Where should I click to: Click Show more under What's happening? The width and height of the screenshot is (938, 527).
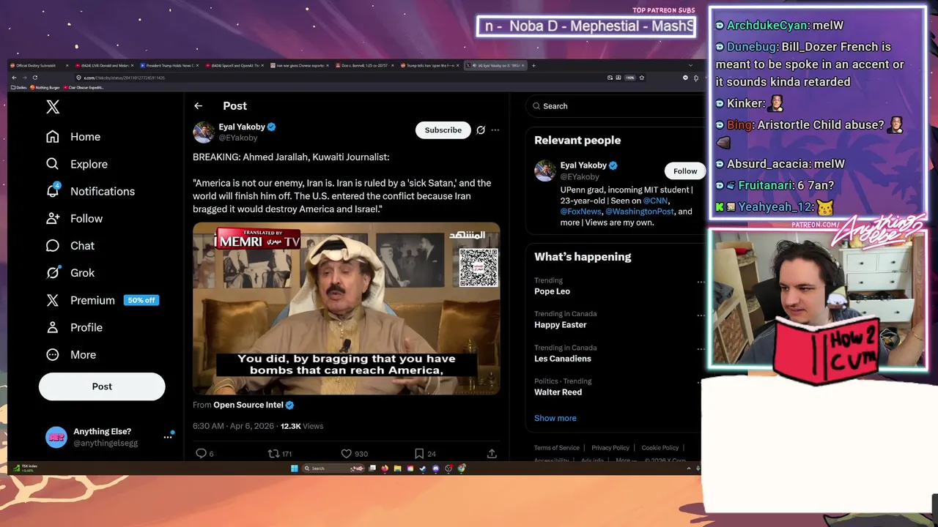coord(555,418)
